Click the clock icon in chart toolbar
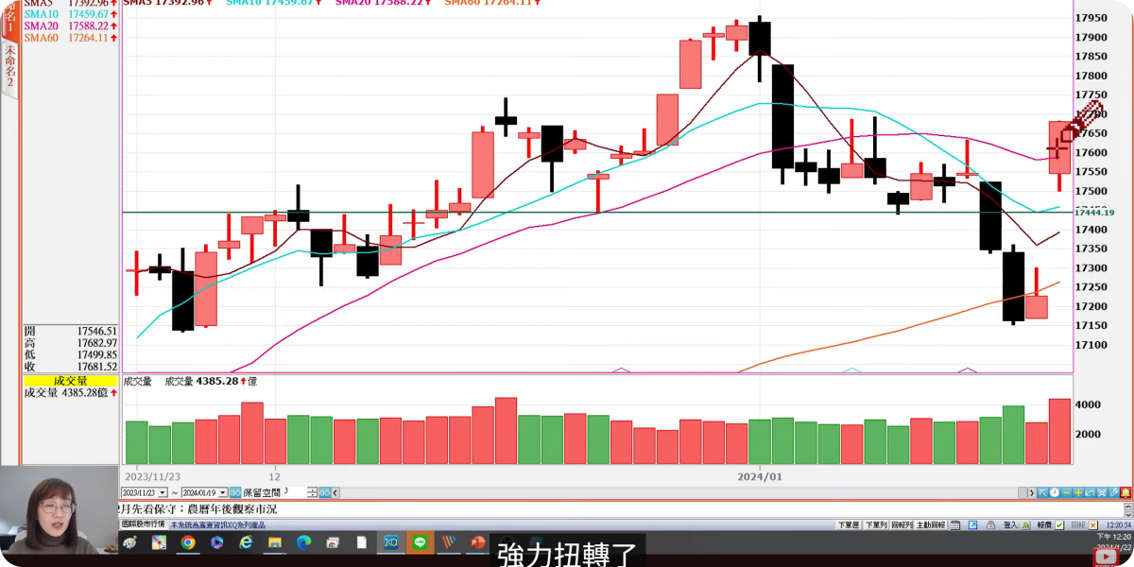This screenshot has height=567, width=1134. click(1054, 492)
